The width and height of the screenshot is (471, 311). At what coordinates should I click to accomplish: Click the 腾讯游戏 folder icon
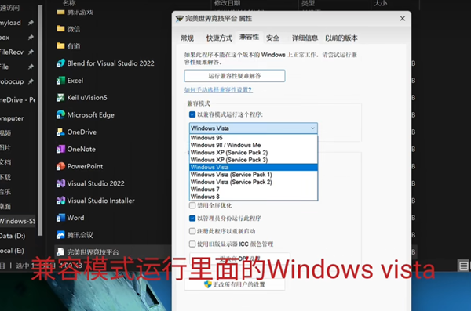tap(60, 13)
